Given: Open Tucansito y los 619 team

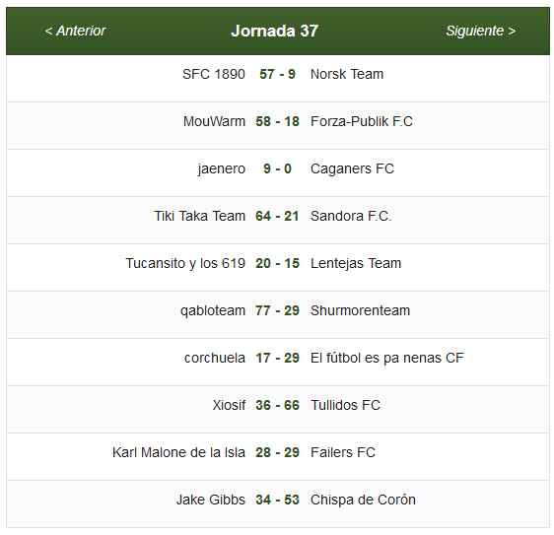Looking at the screenshot, I should pyautogui.click(x=185, y=264).
